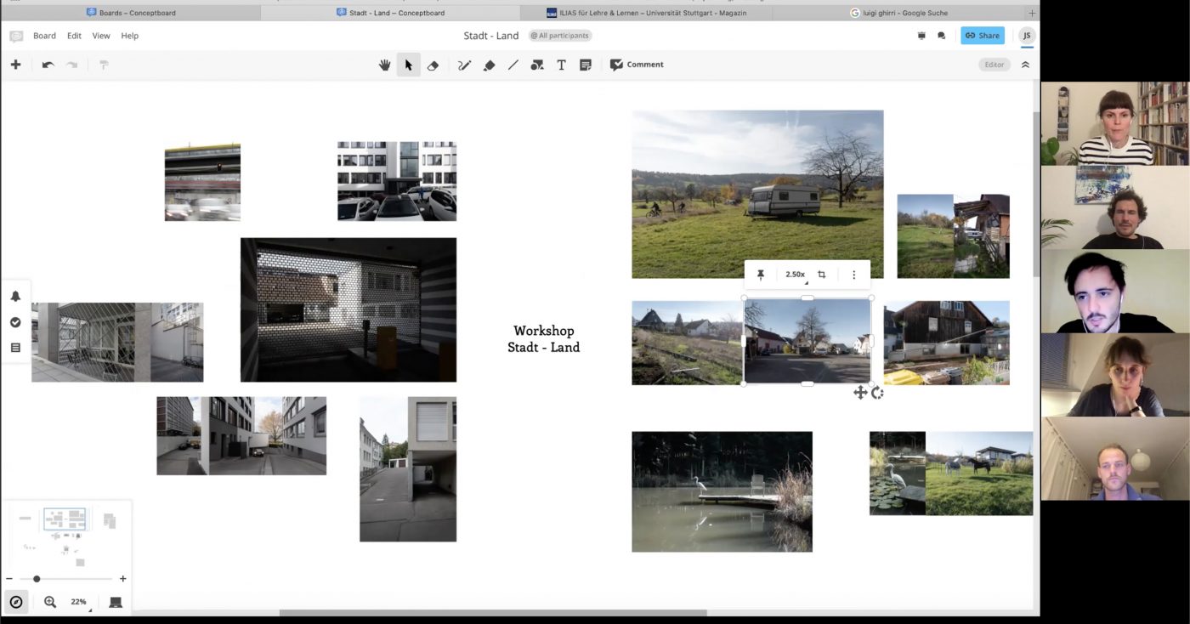Click the zoom slider handle
The height and width of the screenshot is (624, 1190).
coord(37,579)
